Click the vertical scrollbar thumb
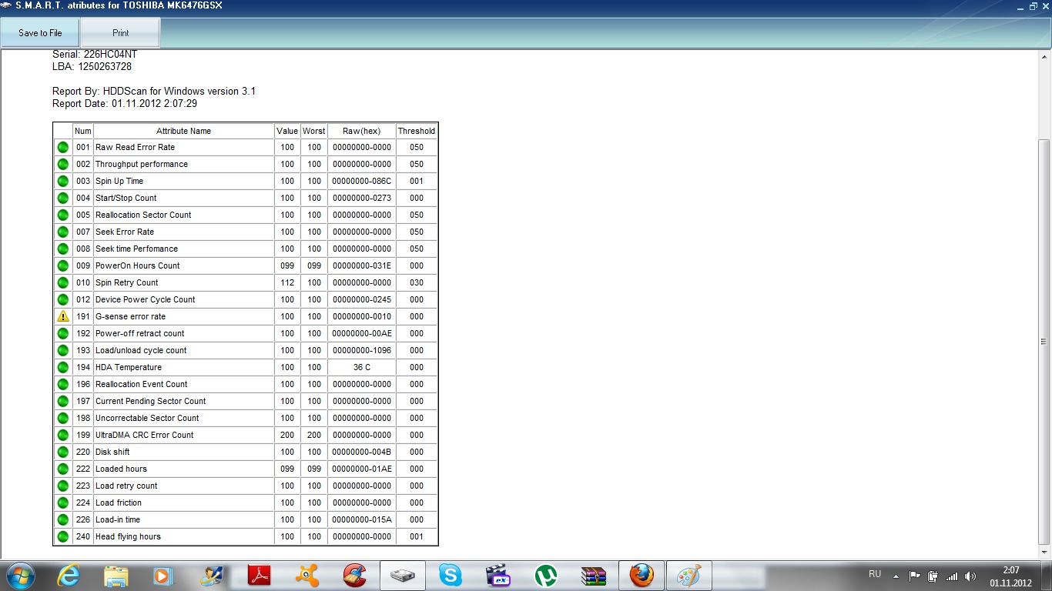1052x591 pixels. [1044, 341]
